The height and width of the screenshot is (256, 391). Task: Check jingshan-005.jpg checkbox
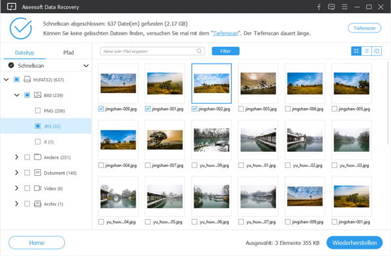coord(334,109)
